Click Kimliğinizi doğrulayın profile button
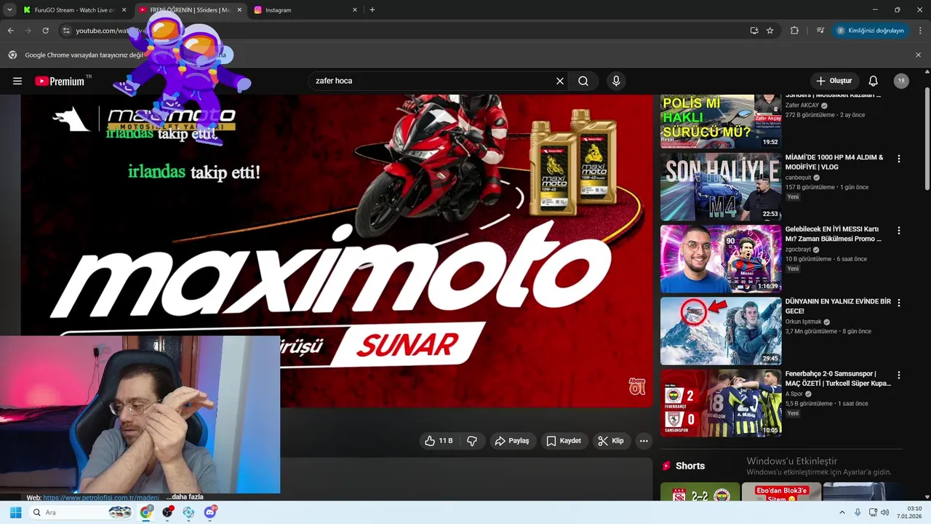 [871, 31]
